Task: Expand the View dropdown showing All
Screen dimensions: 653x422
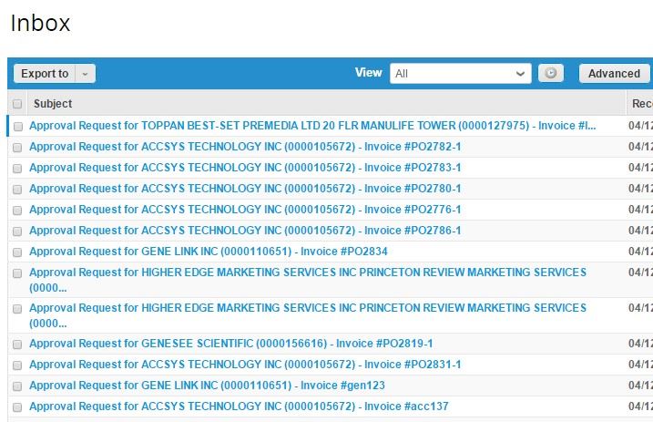Action: tap(460, 74)
